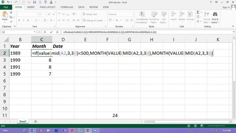The height and width of the screenshot is (133, 236).
Task: Open font size dropdown
Action: 45,14
